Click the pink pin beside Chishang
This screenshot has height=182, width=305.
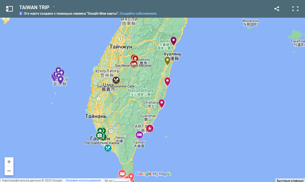(x=162, y=103)
